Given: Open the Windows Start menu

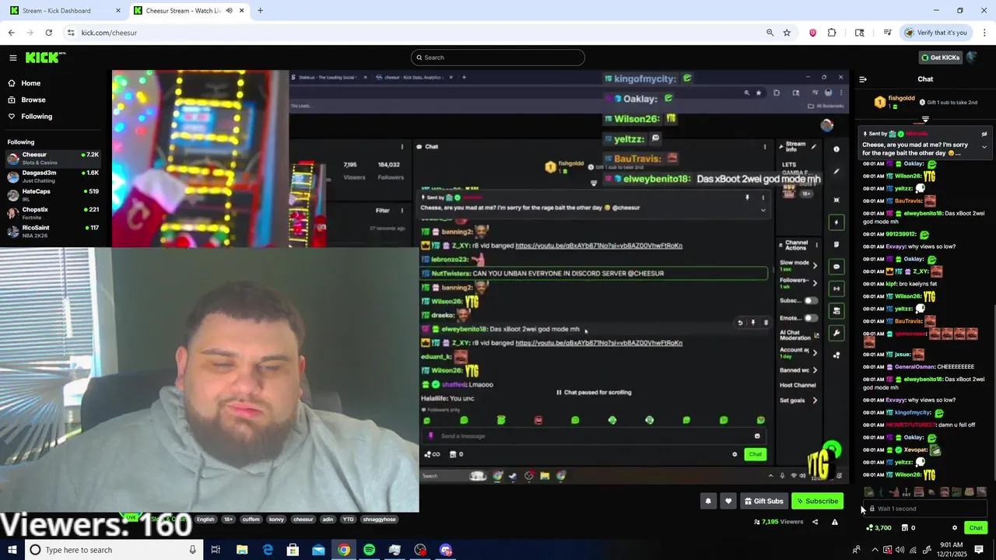Looking at the screenshot, I should 12,550.
